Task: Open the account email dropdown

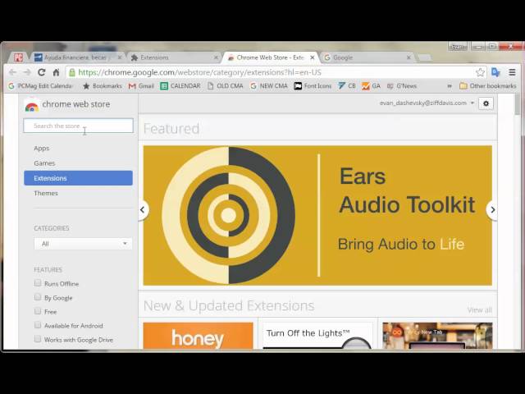Action: [x=427, y=103]
